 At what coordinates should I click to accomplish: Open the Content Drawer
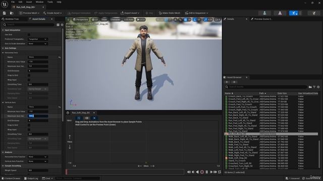(11, 178)
